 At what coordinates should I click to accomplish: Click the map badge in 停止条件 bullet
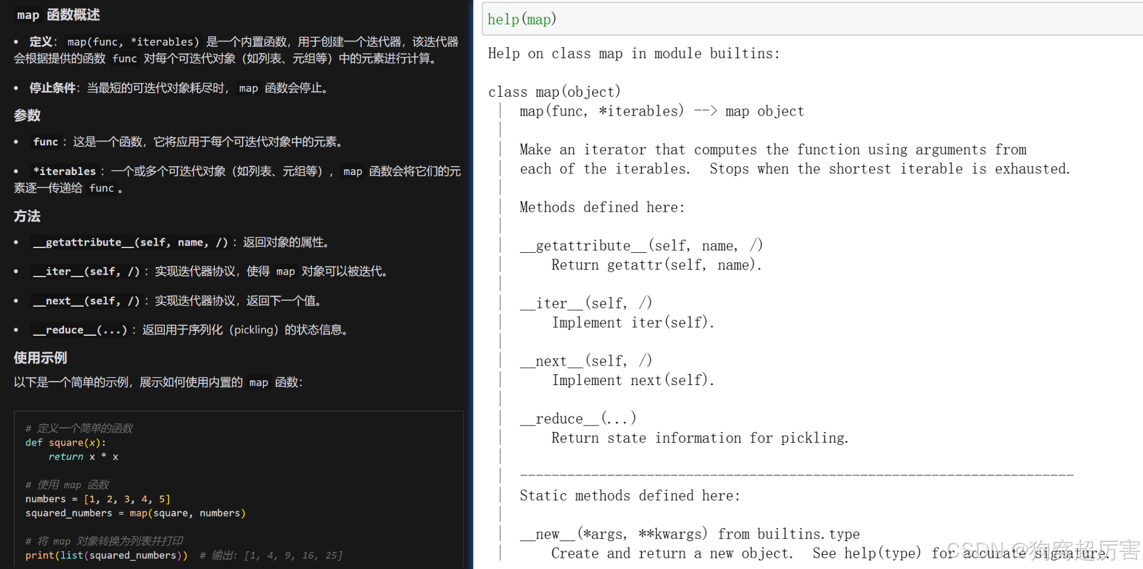tap(247, 88)
